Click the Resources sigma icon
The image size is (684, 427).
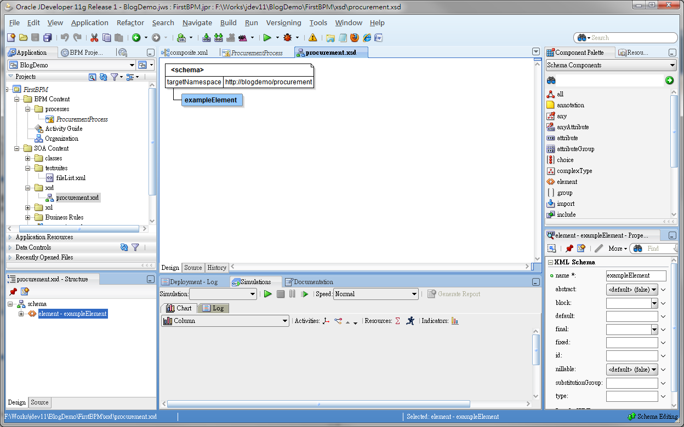tap(397, 321)
